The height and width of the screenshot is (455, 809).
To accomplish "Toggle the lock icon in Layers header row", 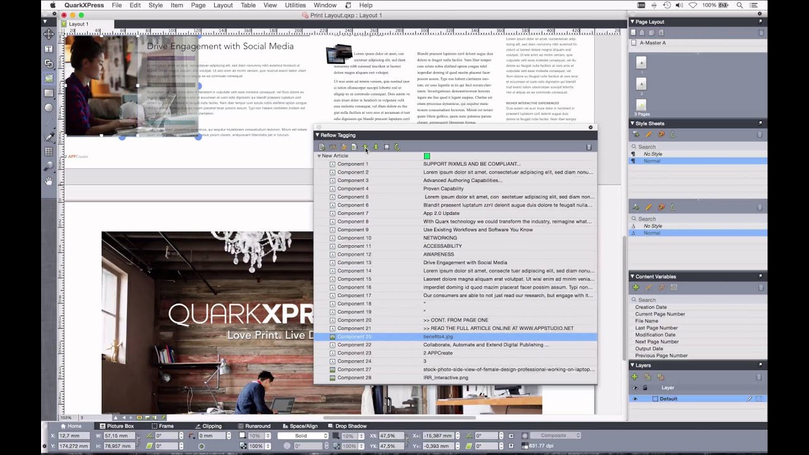I will (x=645, y=388).
